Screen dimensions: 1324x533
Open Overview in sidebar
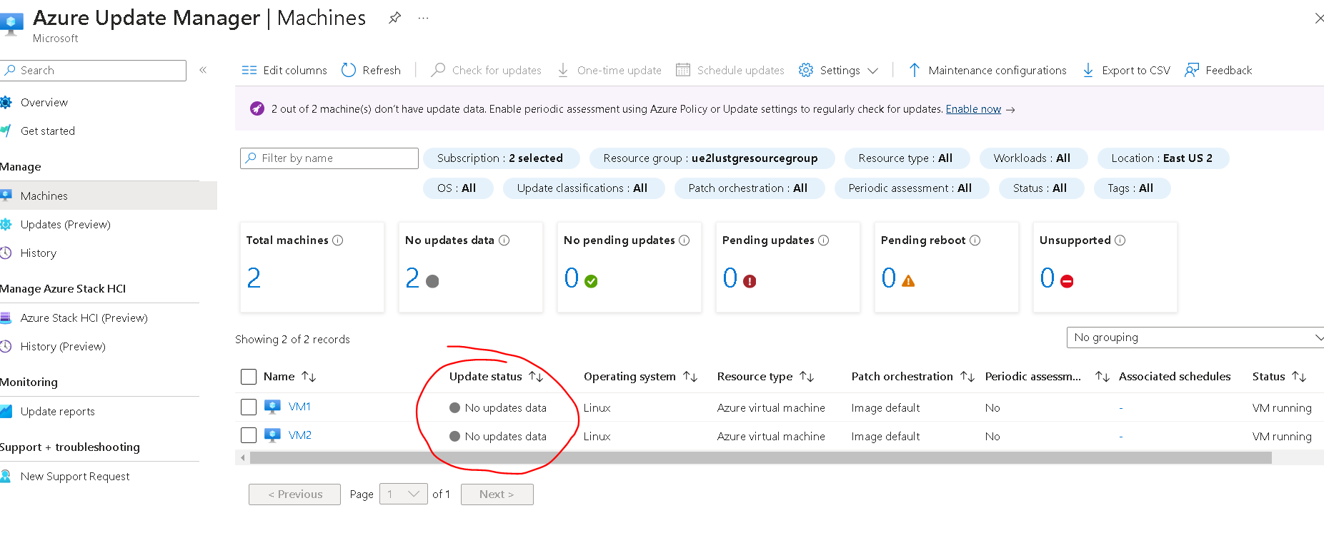pyautogui.click(x=44, y=103)
